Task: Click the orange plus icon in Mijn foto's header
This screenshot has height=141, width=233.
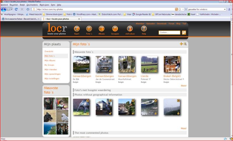Action: pos(181,44)
